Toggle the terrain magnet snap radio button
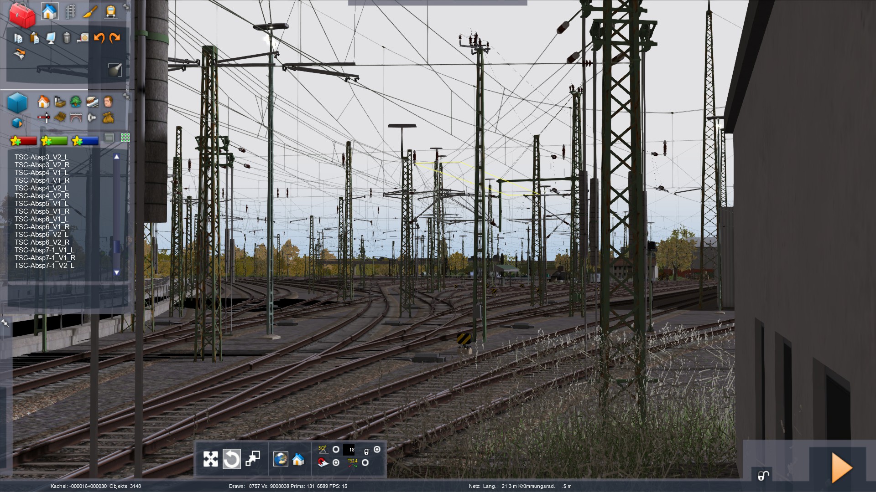The width and height of the screenshot is (876, 492). [336, 463]
